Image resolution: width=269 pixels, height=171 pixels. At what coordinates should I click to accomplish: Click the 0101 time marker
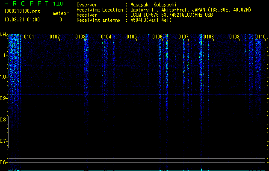pyautogui.click(x=29, y=37)
